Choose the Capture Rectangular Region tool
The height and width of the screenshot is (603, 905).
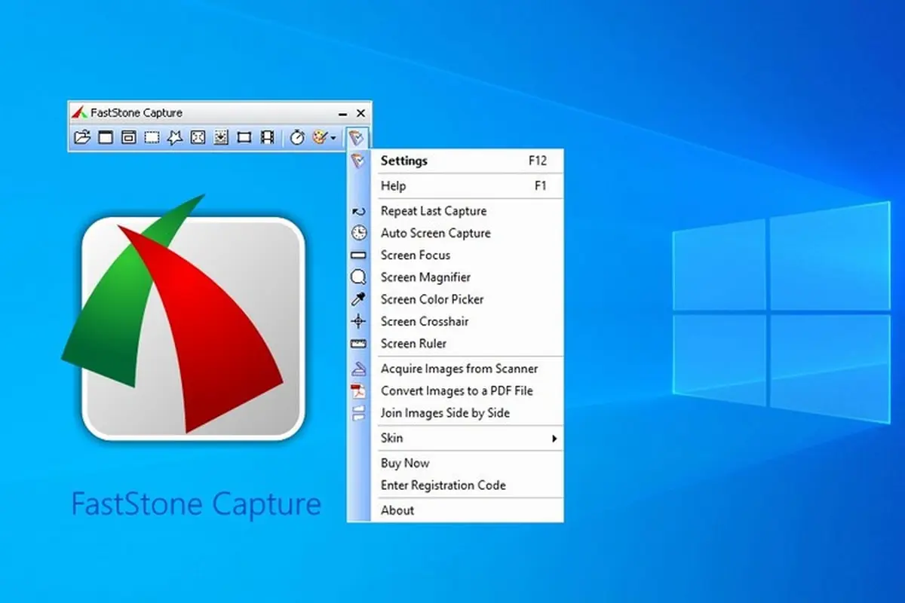click(x=152, y=137)
